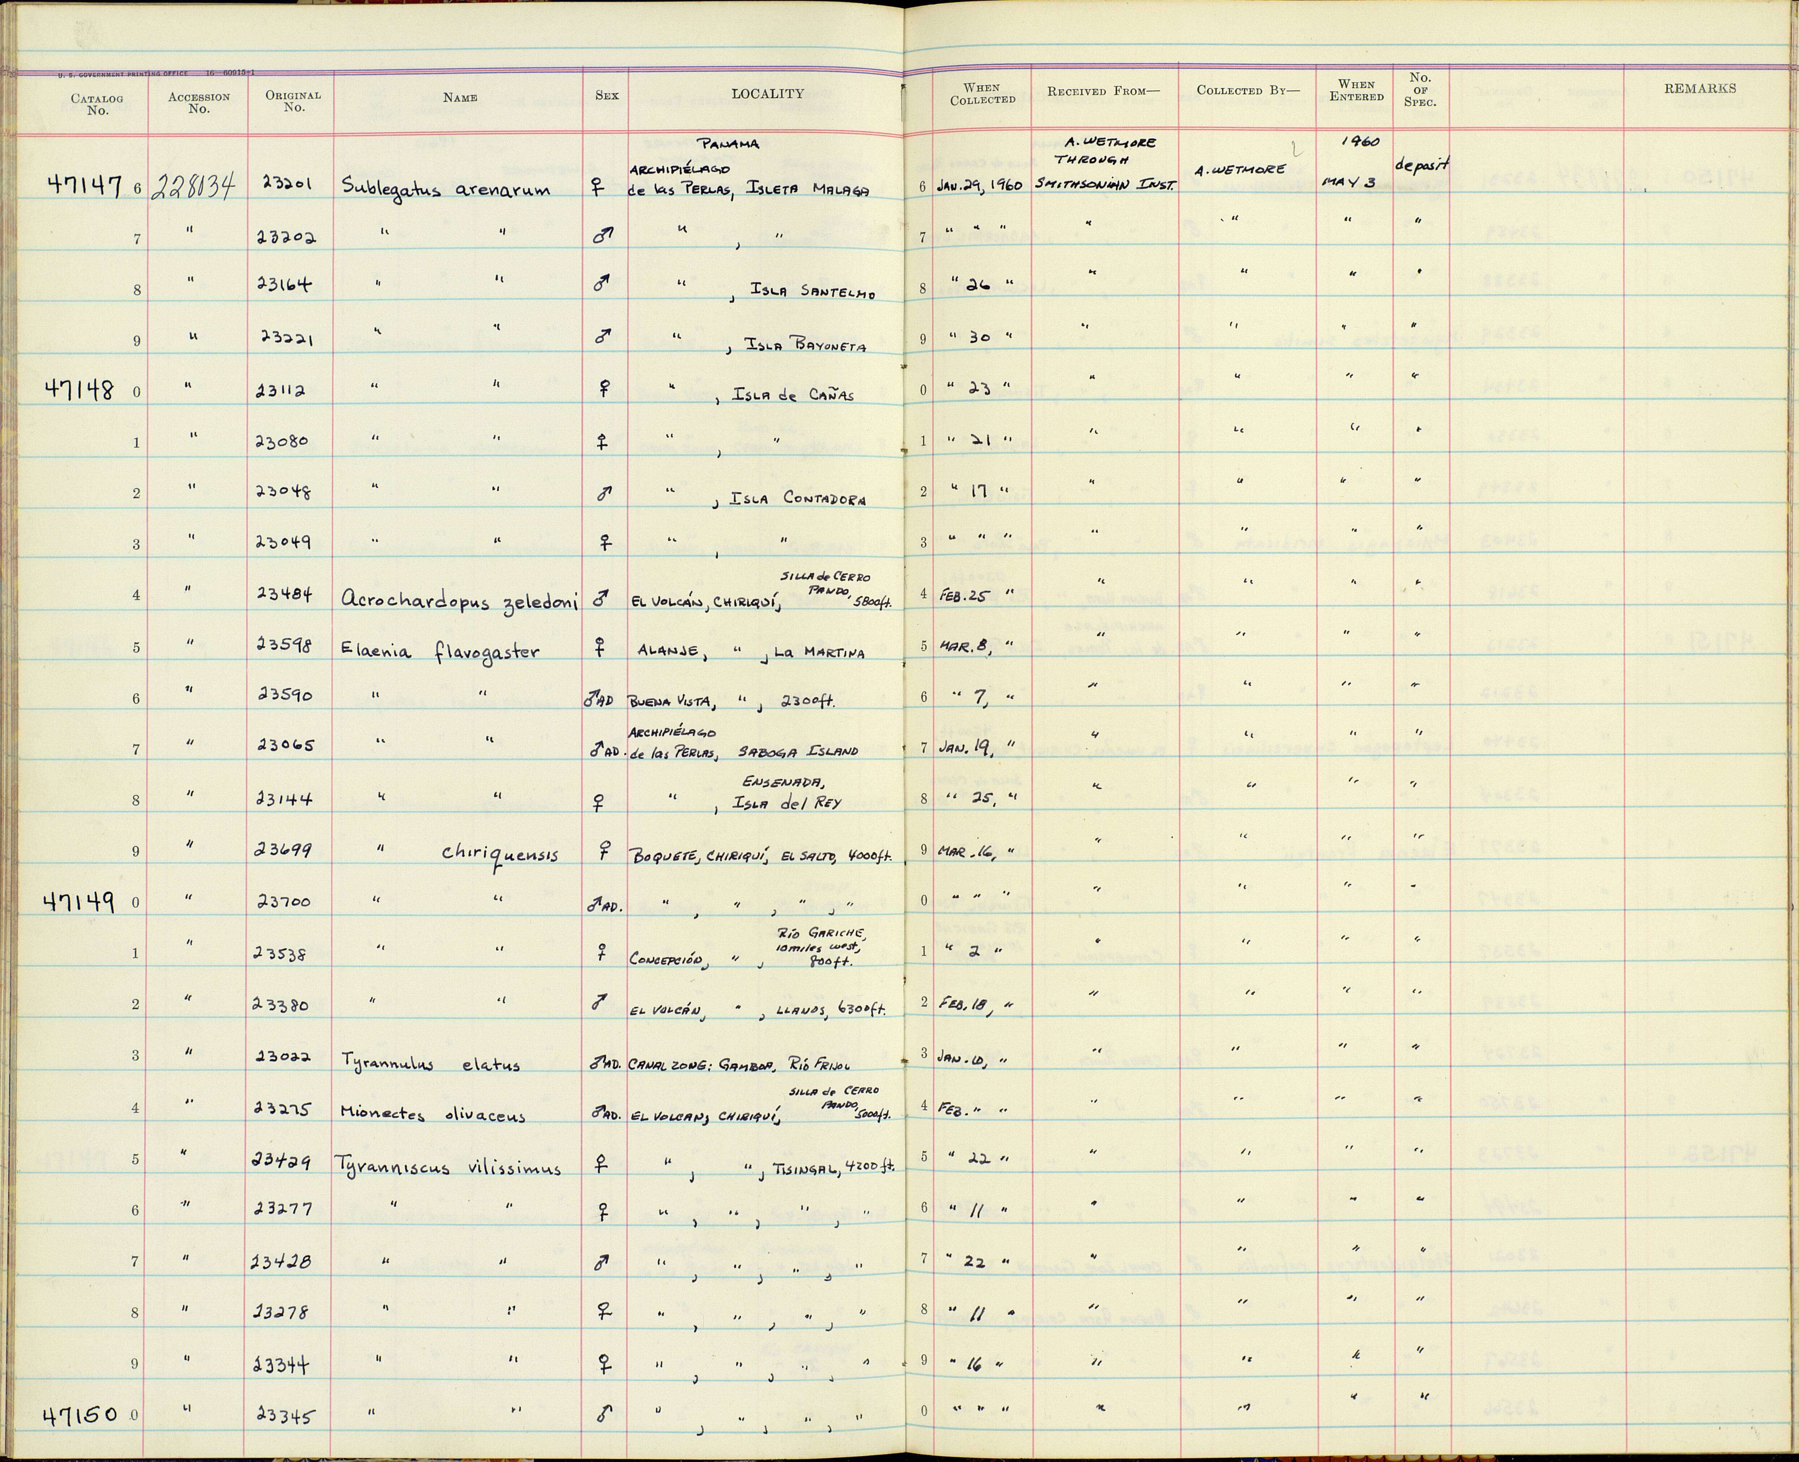
Task: Click the 'No. of Spec.' column header
Action: 1420,89
